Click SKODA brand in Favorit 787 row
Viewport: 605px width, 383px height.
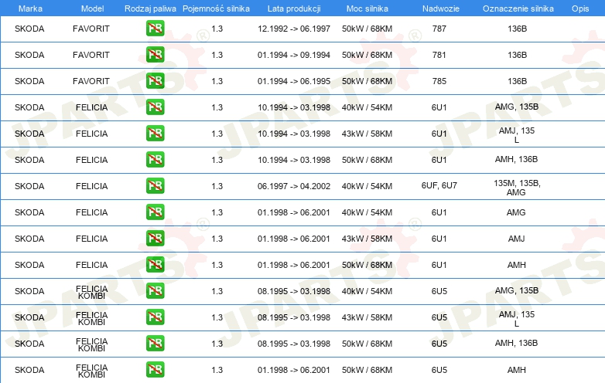(x=29, y=29)
